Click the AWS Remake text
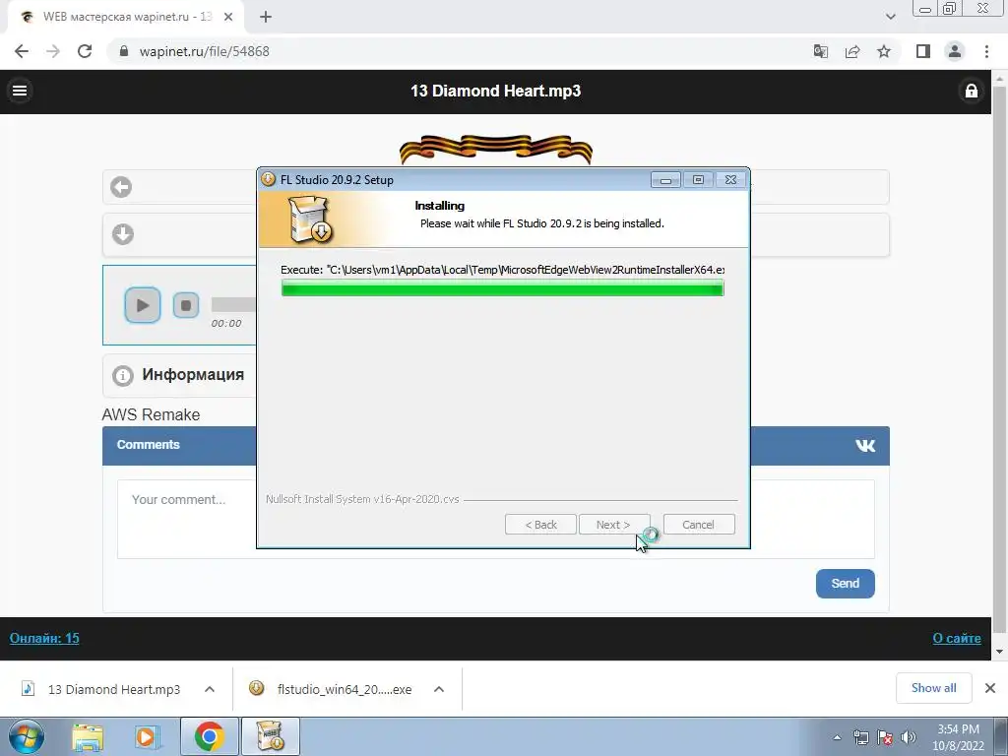 151,414
